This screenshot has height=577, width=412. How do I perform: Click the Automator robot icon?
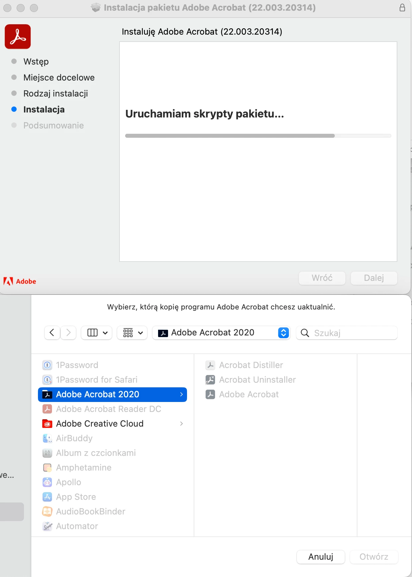47,526
